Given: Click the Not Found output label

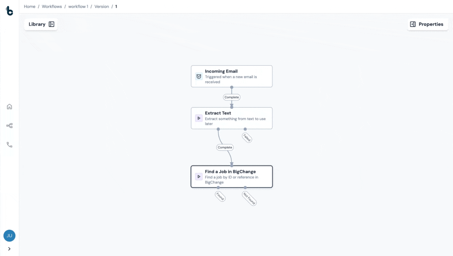Looking at the screenshot, I should [249, 198].
